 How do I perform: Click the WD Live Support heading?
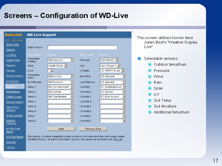coord(41,35)
